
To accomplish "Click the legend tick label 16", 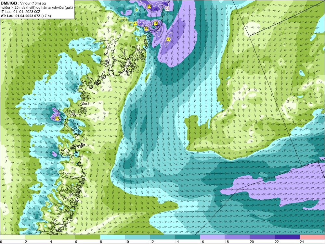I will (202, 242).
